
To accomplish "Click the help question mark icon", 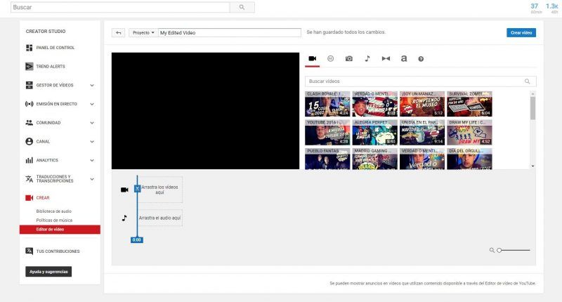I will pyautogui.click(x=421, y=59).
